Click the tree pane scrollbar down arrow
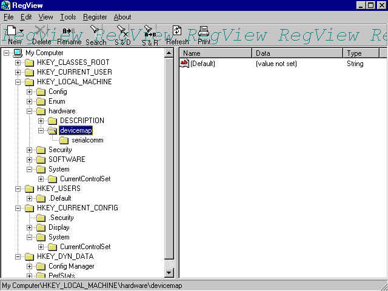Image resolution: width=388 pixels, height=291 pixels. coord(169,273)
